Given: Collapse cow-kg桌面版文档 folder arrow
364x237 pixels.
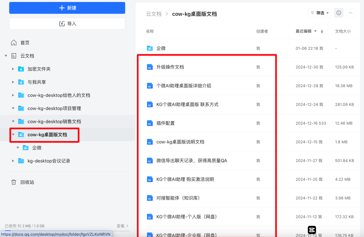Looking at the screenshot, I should pyautogui.click(x=13, y=135).
